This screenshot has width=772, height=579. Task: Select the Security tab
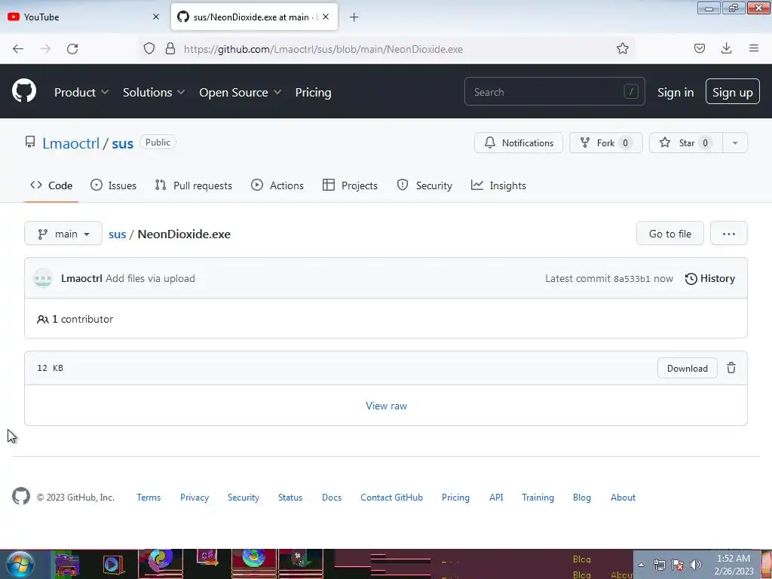pos(424,185)
